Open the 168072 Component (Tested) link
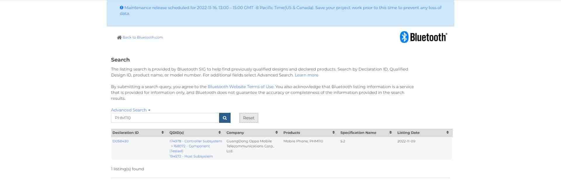This screenshot has width=561, height=189. coord(191,146)
